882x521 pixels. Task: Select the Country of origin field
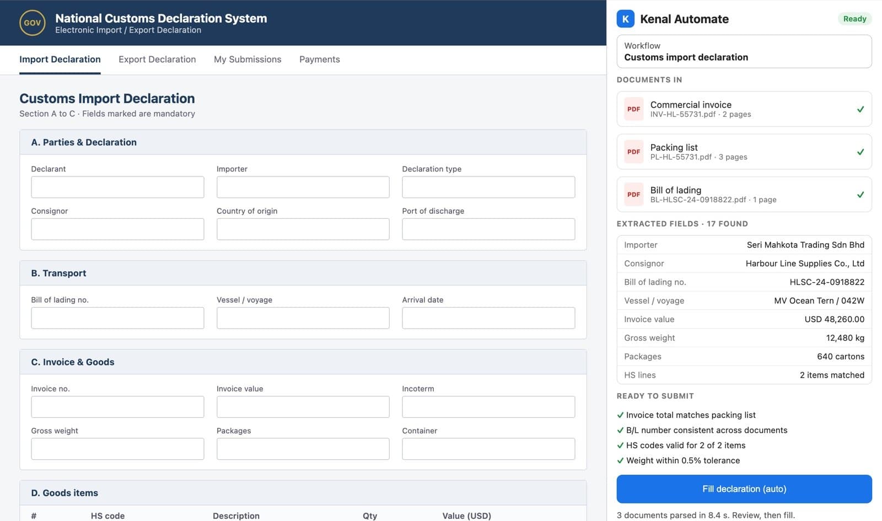click(x=303, y=229)
